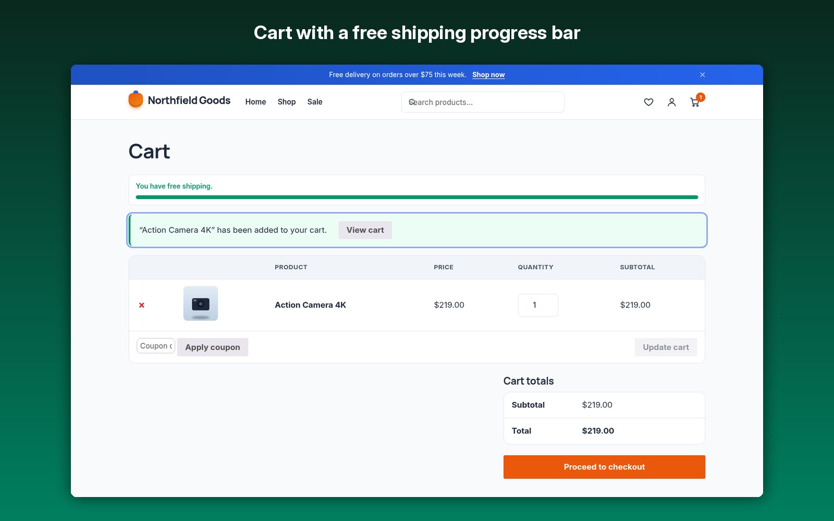The height and width of the screenshot is (521, 834).
Task: Click the PRODUCT column header
Action: tap(291, 267)
